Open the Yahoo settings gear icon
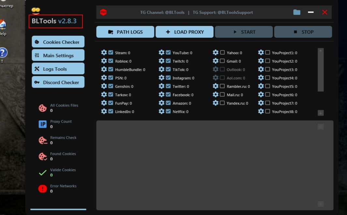Image resolution: width=347 pixels, height=215 pixels. point(215,53)
